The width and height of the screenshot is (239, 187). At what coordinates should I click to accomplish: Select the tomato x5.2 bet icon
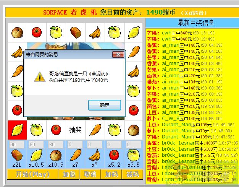[114, 155]
